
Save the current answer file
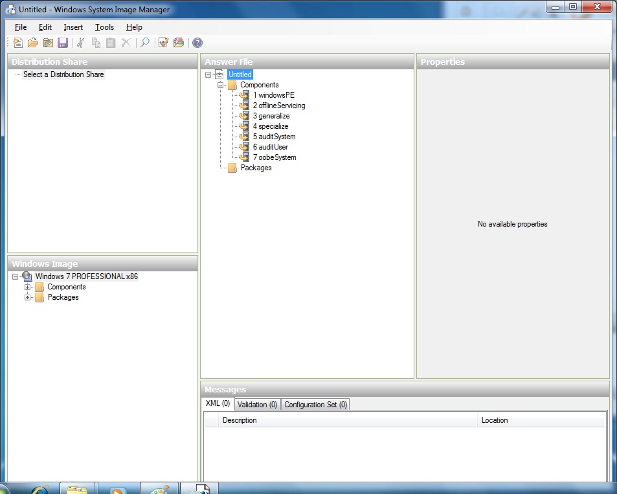click(63, 43)
